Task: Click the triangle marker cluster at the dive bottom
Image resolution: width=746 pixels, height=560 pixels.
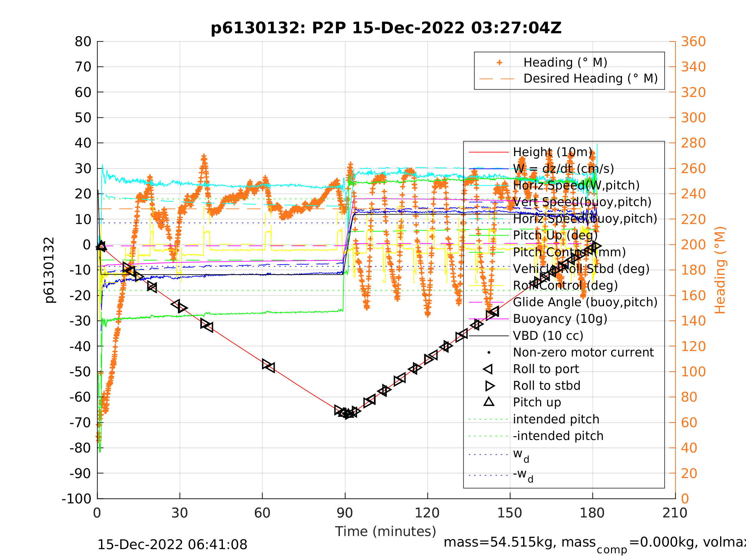Action: 347,413
